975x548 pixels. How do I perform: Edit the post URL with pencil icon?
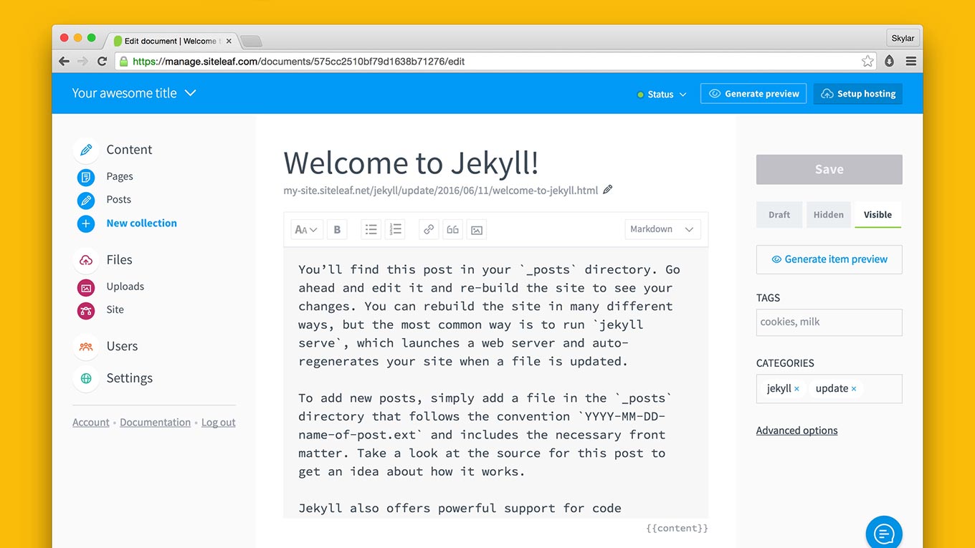pos(608,190)
